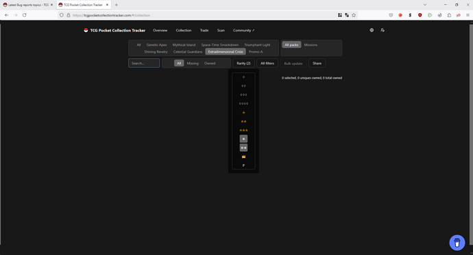Toggle the two gold stars rarity

(243, 122)
